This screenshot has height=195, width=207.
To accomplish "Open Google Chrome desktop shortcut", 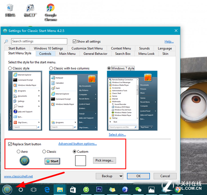I will [50, 12].
